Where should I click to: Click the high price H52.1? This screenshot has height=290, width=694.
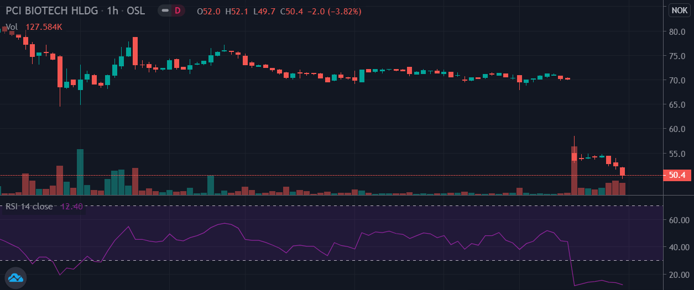tap(237, 10)
